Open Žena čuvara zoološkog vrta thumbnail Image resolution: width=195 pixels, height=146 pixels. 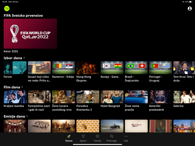pos(64,97)
